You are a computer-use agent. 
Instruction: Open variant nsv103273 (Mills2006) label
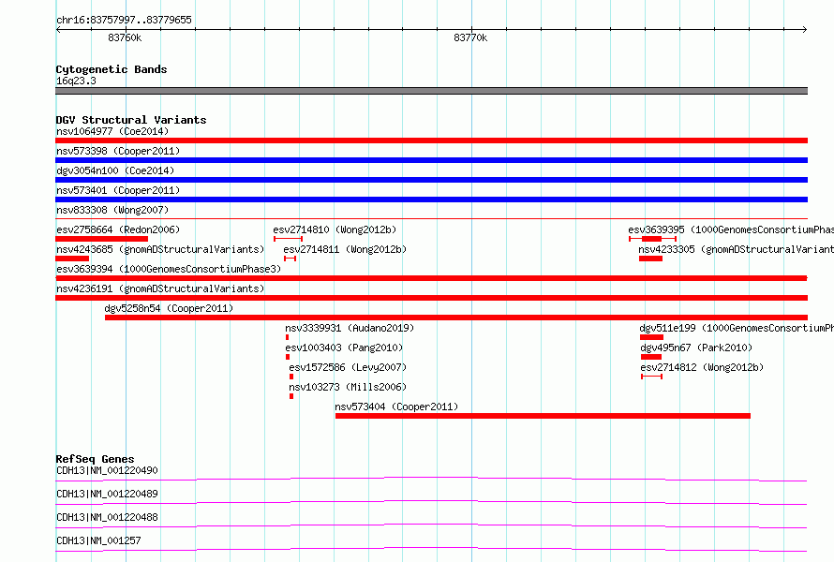click(348, 387)
